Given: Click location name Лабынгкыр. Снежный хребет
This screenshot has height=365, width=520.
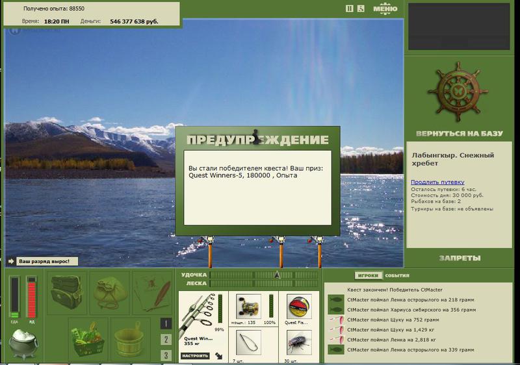Looking at the screenshot, I should click(x=452, y=159).
